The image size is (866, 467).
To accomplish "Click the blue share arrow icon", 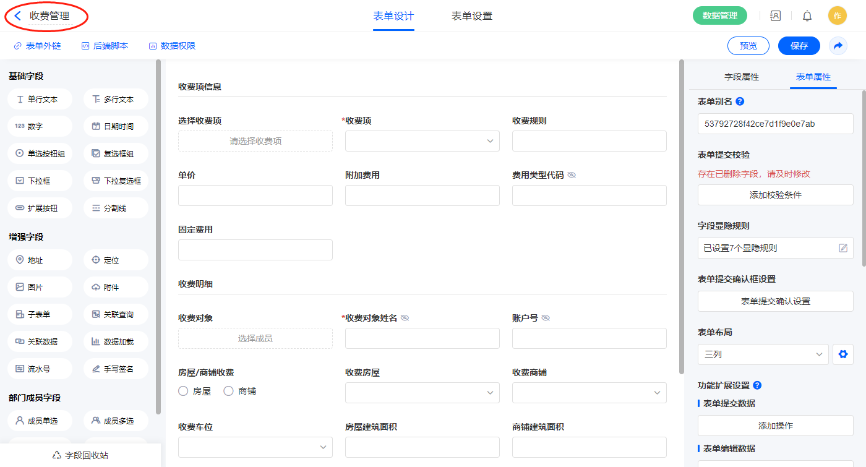I will pos(838,46).
